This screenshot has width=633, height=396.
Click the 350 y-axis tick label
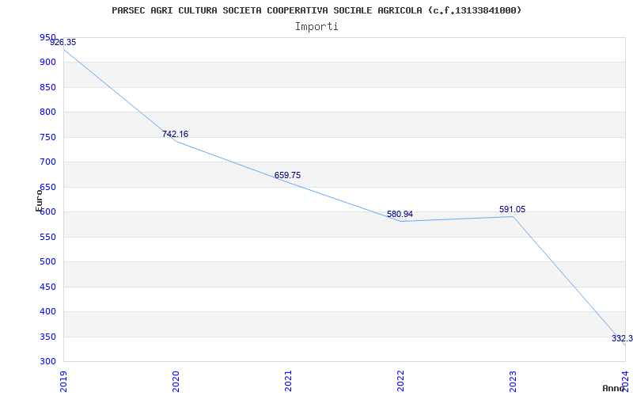pyautogui.click(x=47, y=337)
